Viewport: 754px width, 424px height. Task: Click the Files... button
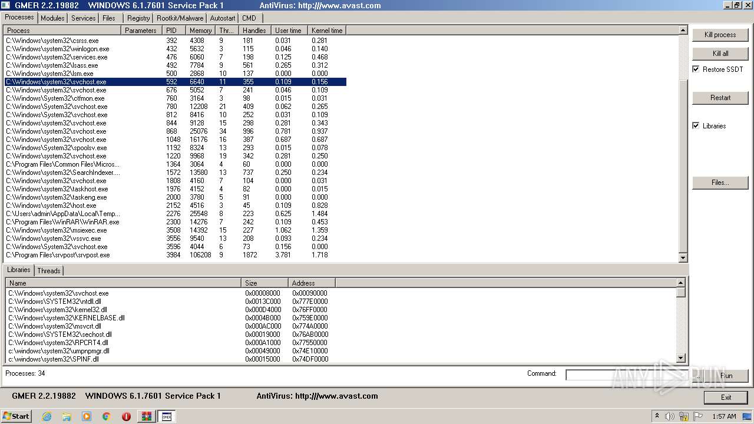pos(720,183)
